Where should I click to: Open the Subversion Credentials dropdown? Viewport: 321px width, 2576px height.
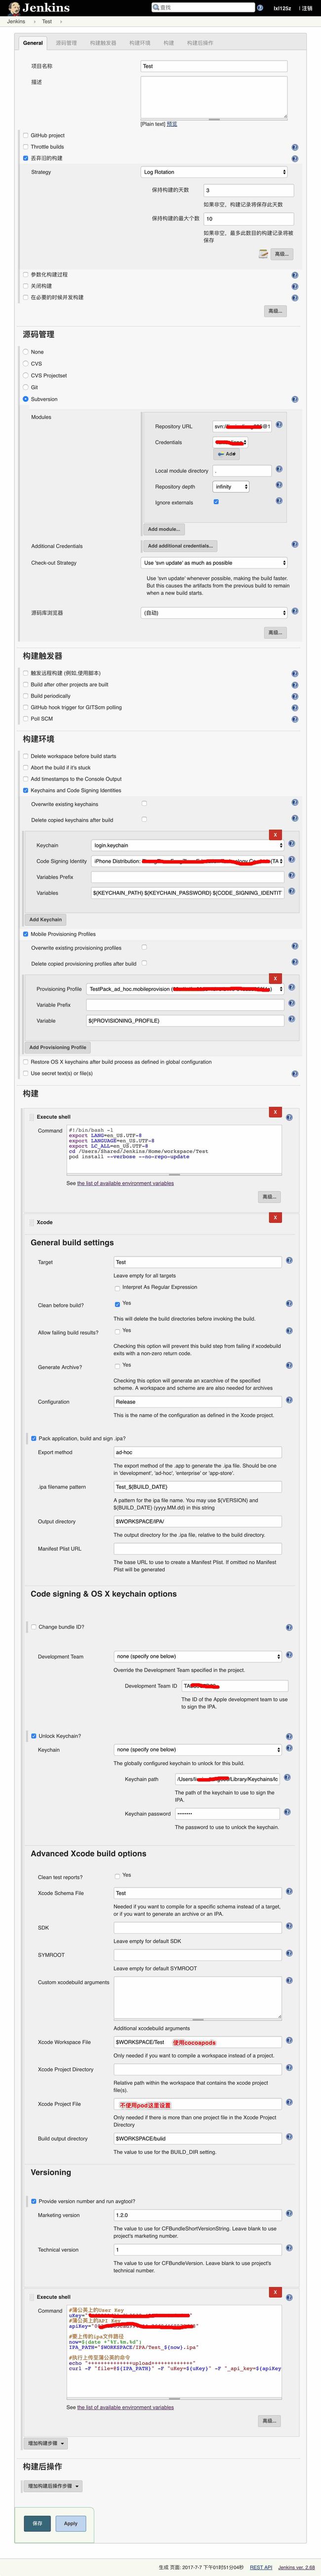(229, 442)
